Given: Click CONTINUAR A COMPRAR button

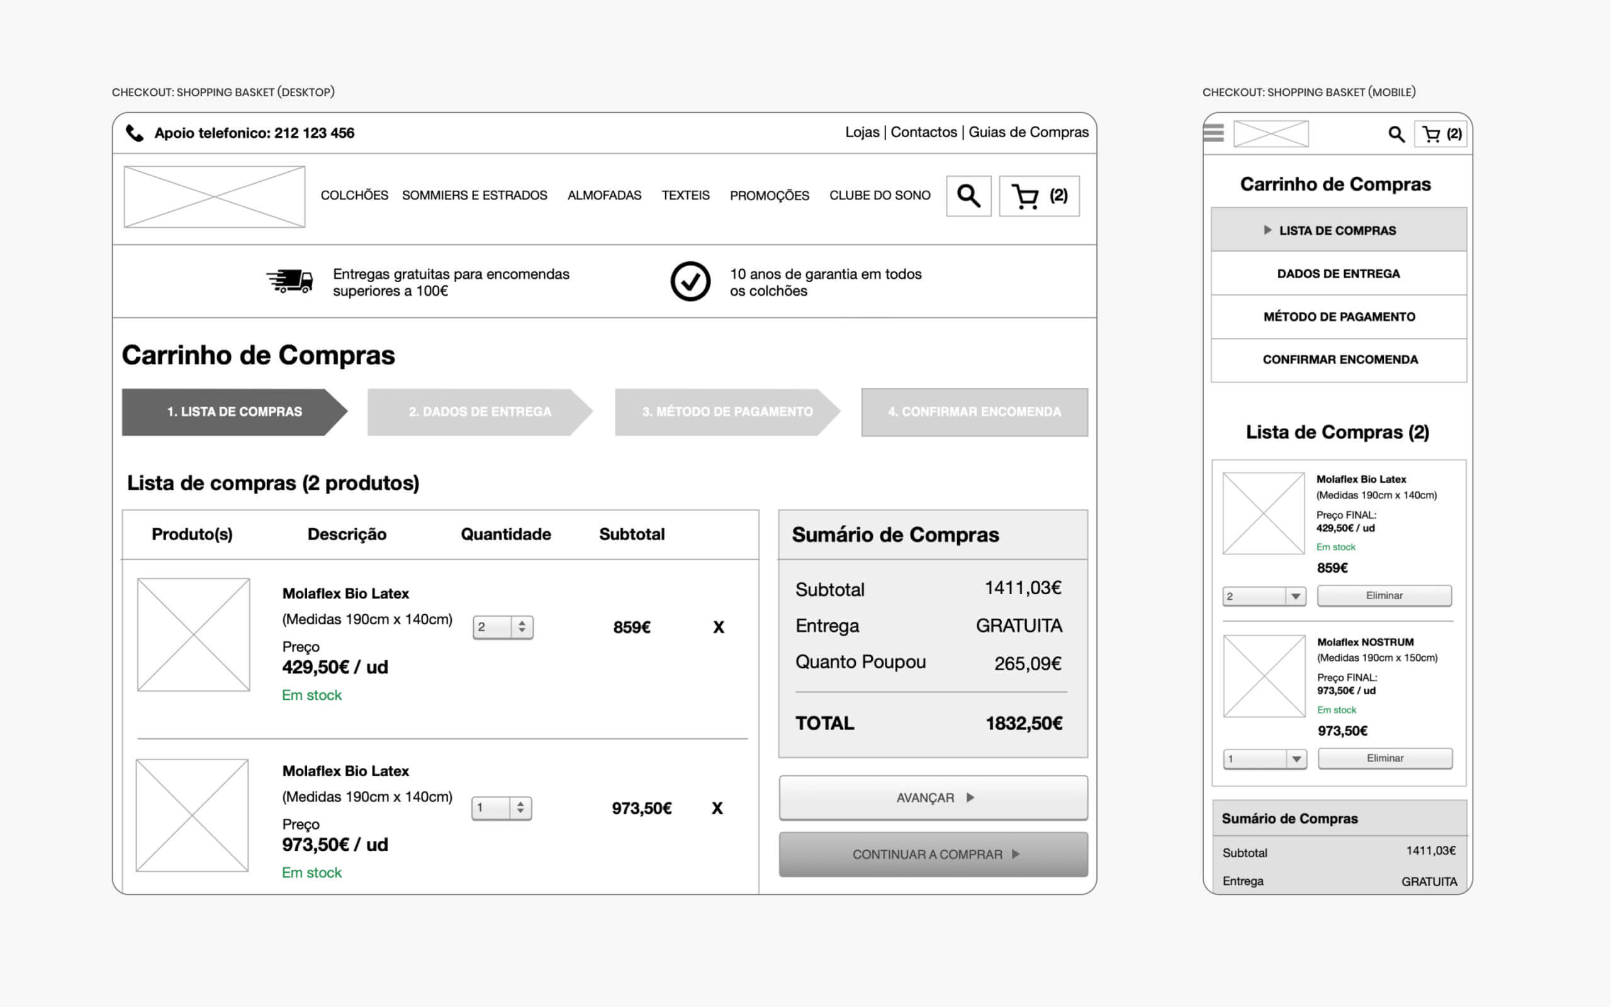Looking at the screenshot, I should [933, 855].
